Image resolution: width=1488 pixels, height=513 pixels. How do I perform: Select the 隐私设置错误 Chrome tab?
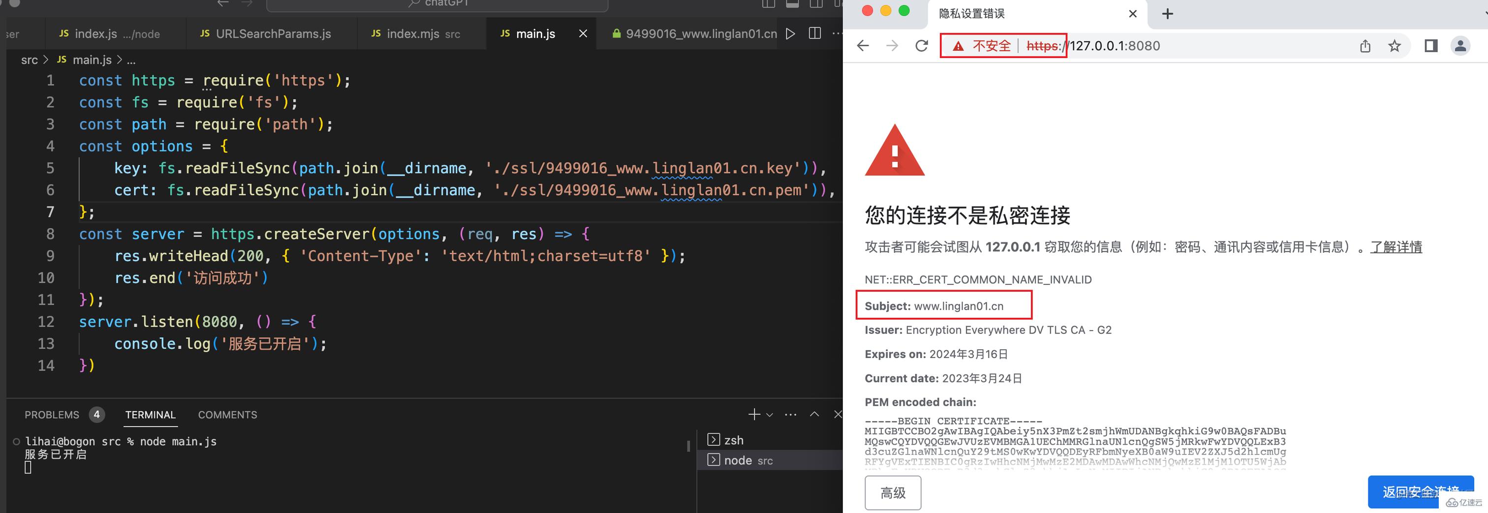(x=1037, y=13)
